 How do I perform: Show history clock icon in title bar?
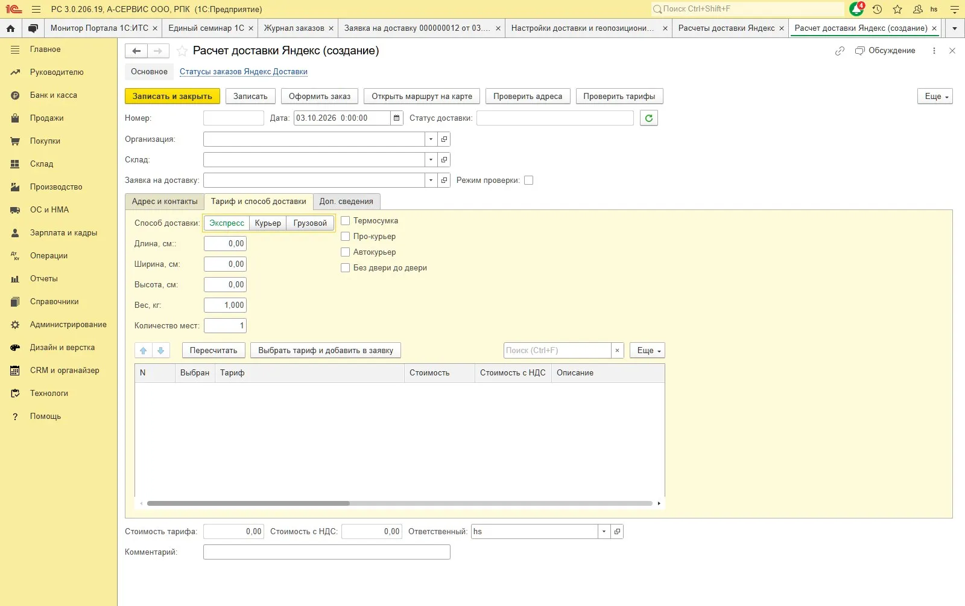tap(877, 9)
